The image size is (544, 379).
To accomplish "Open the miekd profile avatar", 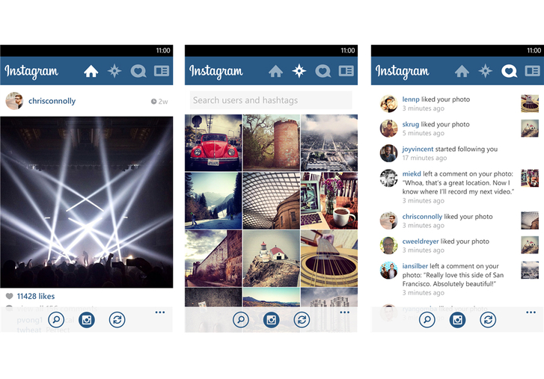I will 388,178.
